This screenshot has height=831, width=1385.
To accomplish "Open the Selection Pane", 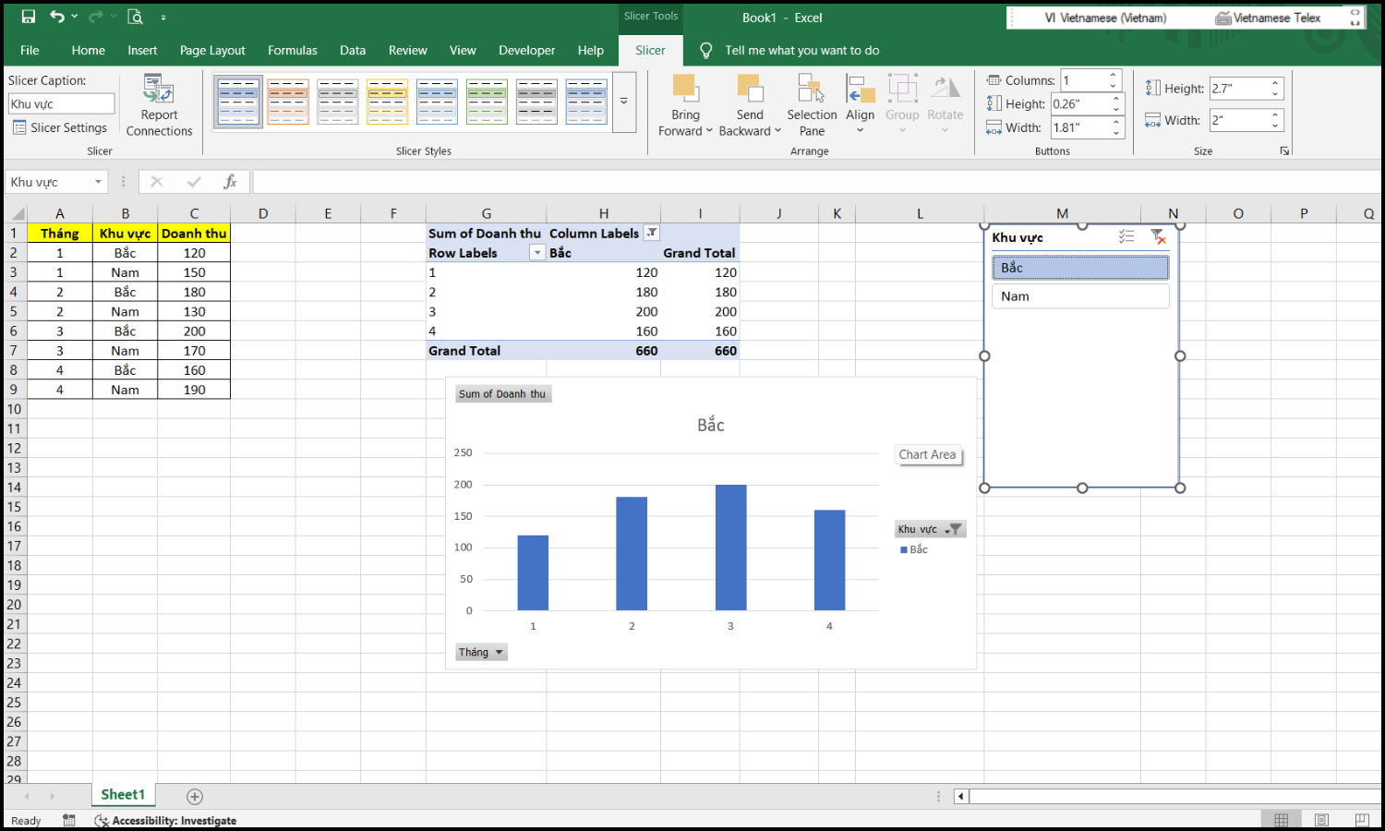I will 811,103.
